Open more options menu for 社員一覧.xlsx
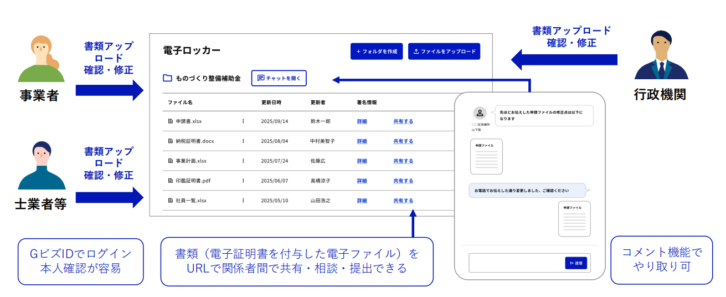The width and height of the screenshot is (726, 297). [x=243, y=201]
